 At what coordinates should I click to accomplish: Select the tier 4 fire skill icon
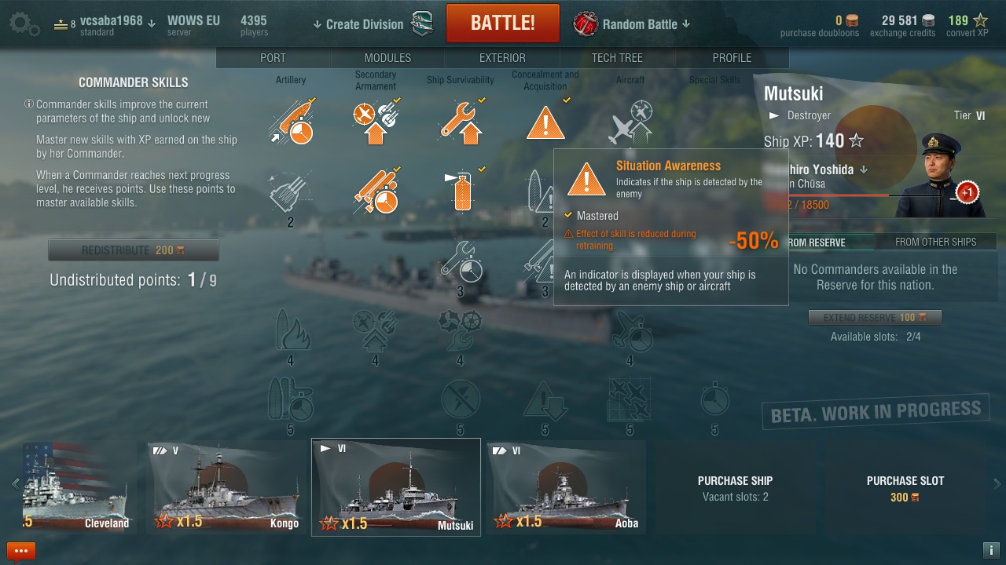click(291, 330)
